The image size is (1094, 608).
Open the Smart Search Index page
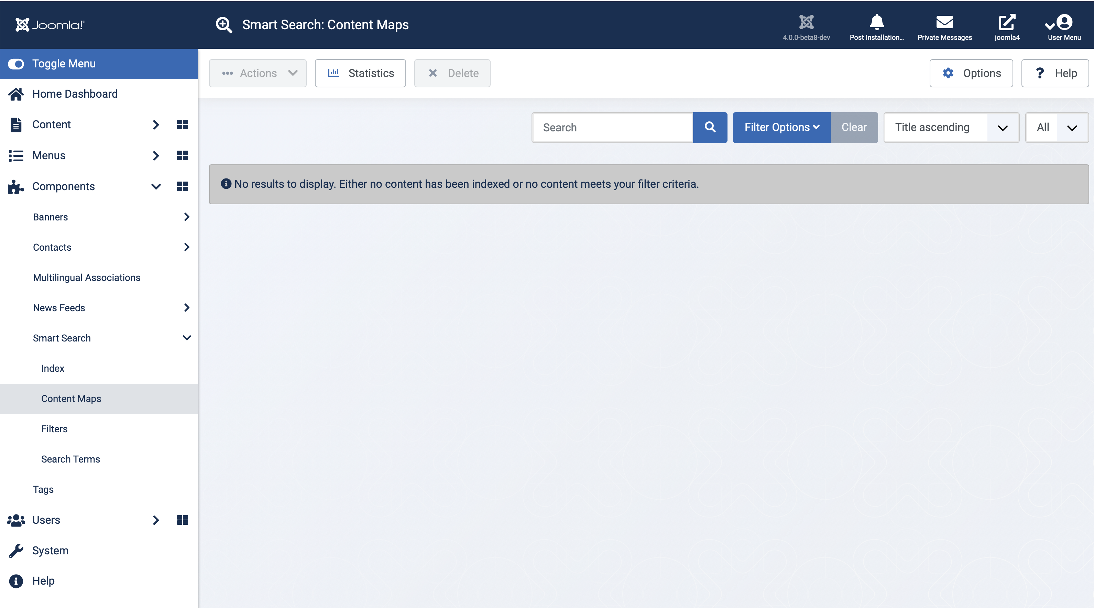click(53, 368)
